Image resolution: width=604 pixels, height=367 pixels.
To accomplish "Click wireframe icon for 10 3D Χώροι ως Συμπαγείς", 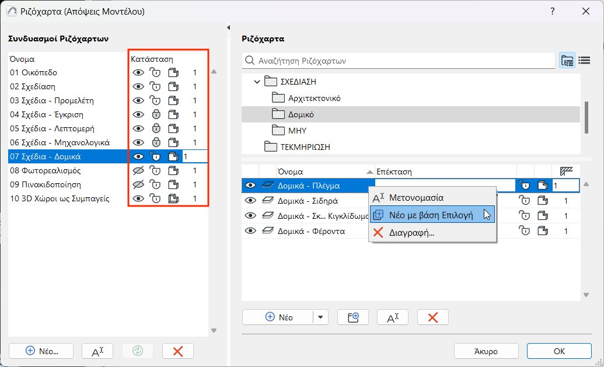I will [173, 198].
